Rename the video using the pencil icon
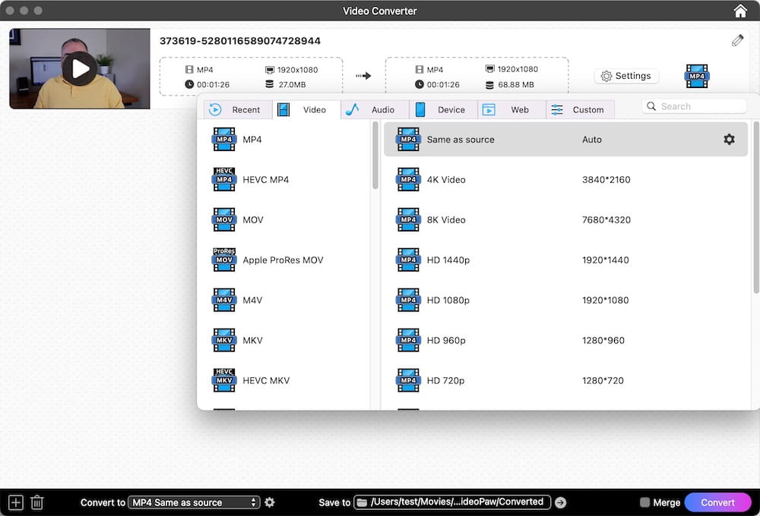 [737, 40]
